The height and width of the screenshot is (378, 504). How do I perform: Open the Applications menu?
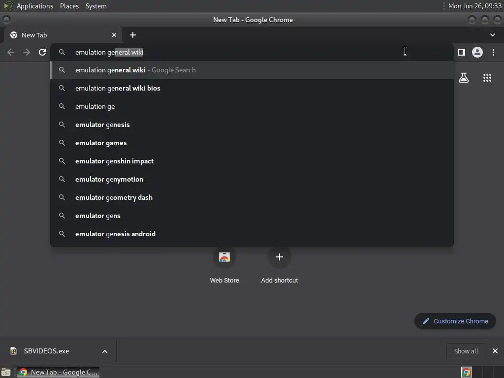(x=35, y=6)
